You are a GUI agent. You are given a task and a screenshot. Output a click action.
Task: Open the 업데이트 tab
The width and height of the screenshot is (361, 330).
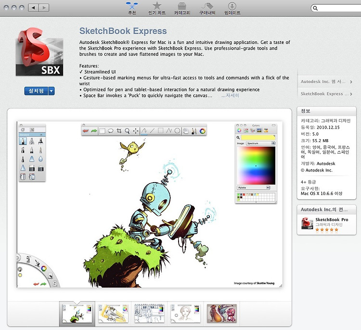[232, 8]
